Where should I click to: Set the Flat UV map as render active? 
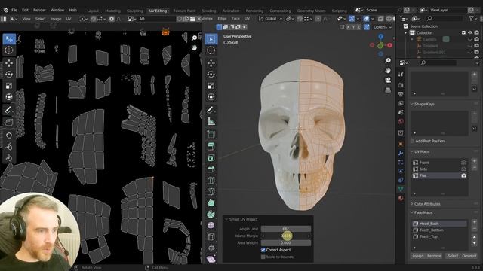463,175
